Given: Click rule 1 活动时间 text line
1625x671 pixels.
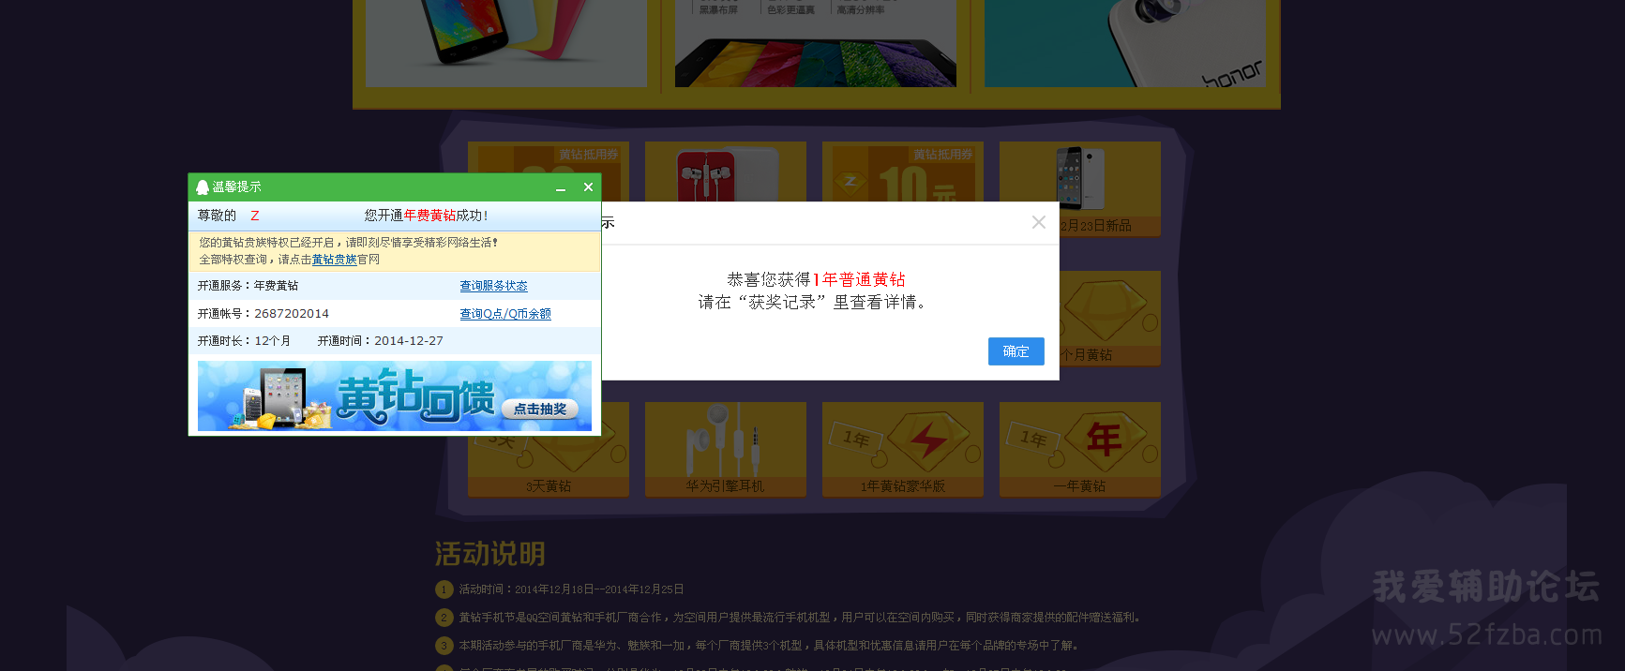Looking at the screenshot, I should [x=571, y=589].
